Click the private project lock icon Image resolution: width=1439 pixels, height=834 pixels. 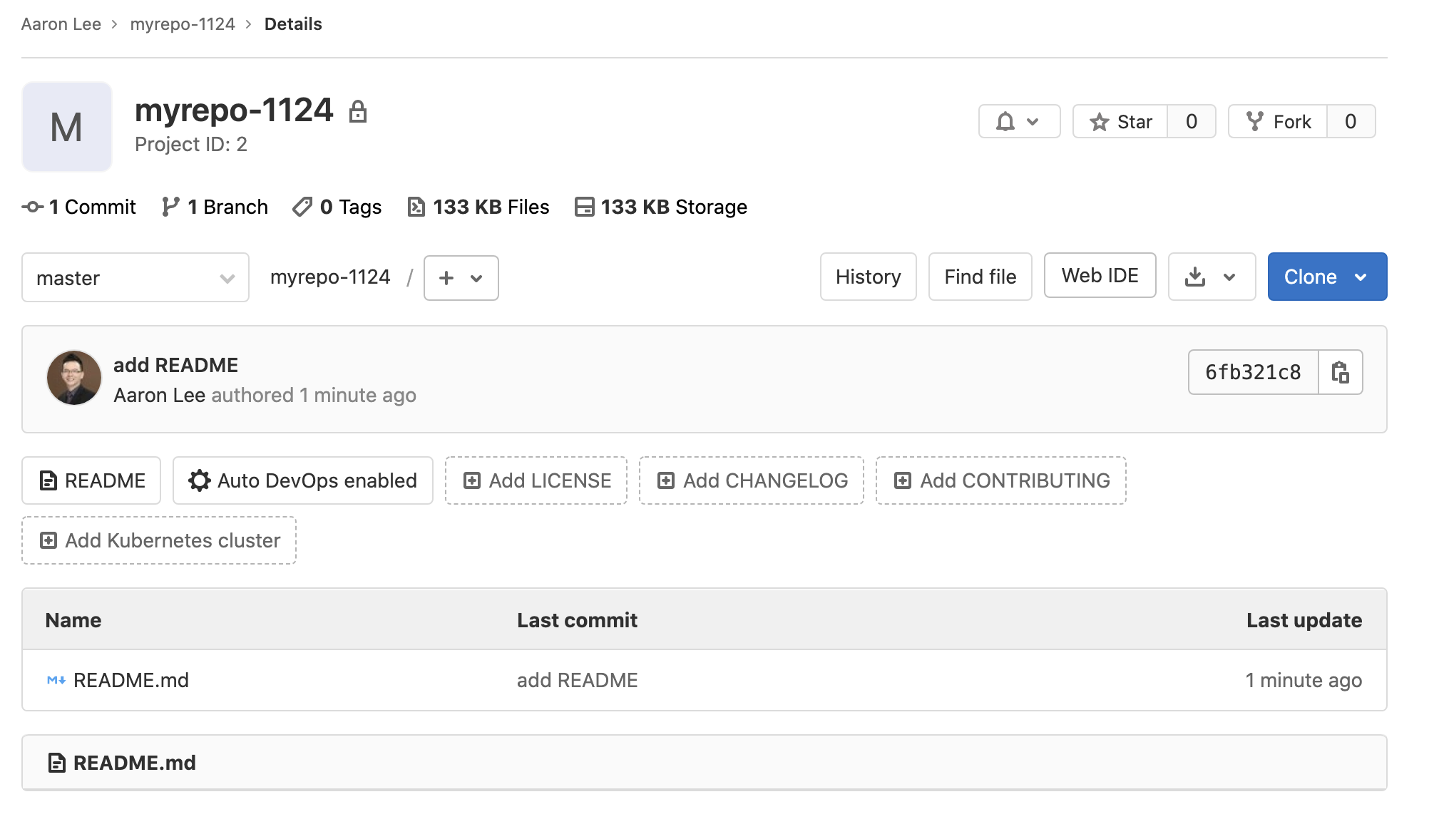pyautogui.click(x=359, y=112)
